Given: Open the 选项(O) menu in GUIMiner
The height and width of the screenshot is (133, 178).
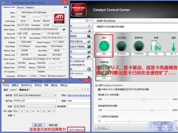Looking at the screenshot, I should pyautogui.click(x=38, y=85).
